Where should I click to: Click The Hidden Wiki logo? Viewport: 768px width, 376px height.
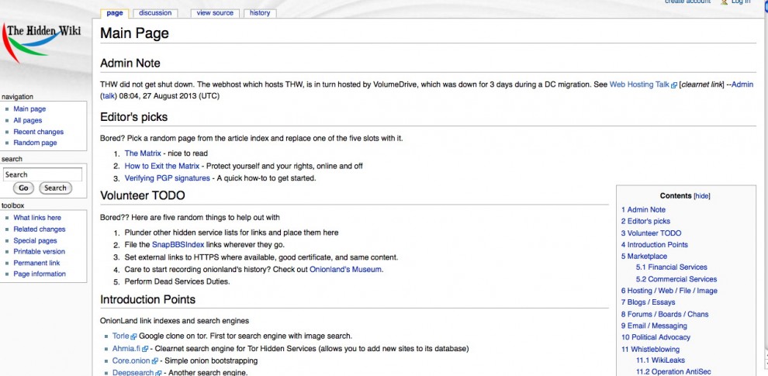pyautogui.click(x=42, y=43)
